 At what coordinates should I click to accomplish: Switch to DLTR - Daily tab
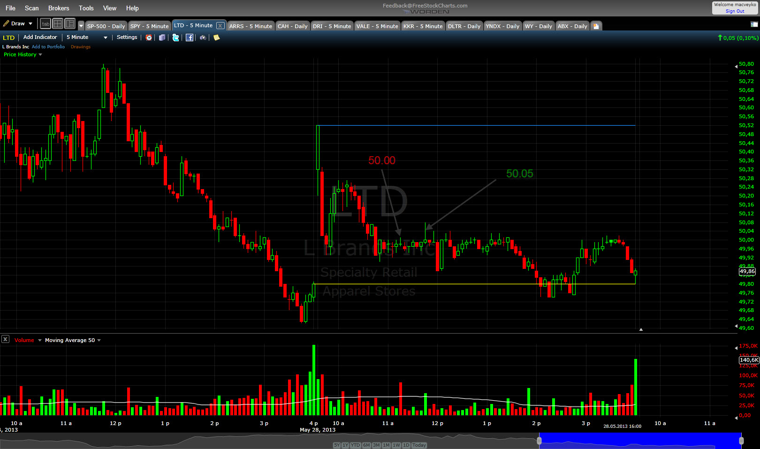point(464,26)
